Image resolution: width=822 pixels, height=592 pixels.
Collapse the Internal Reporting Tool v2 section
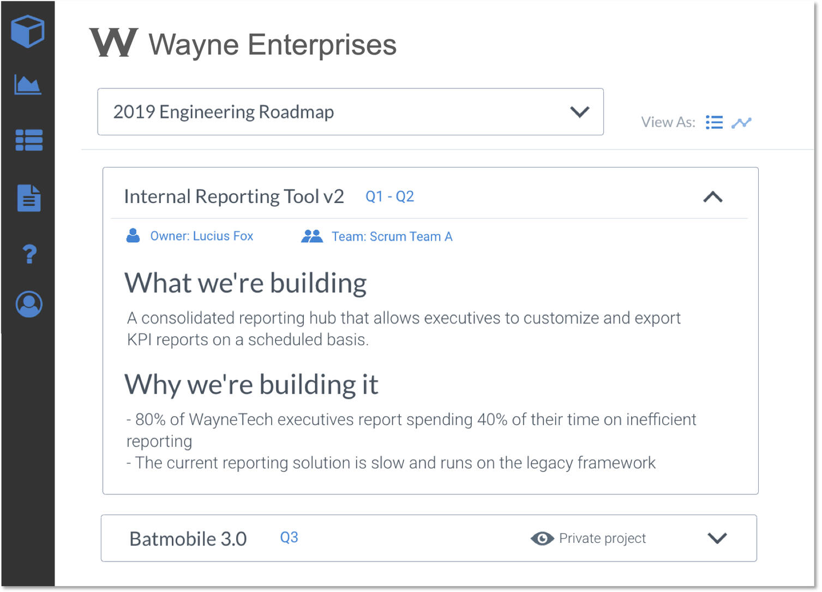coord(712,197)
